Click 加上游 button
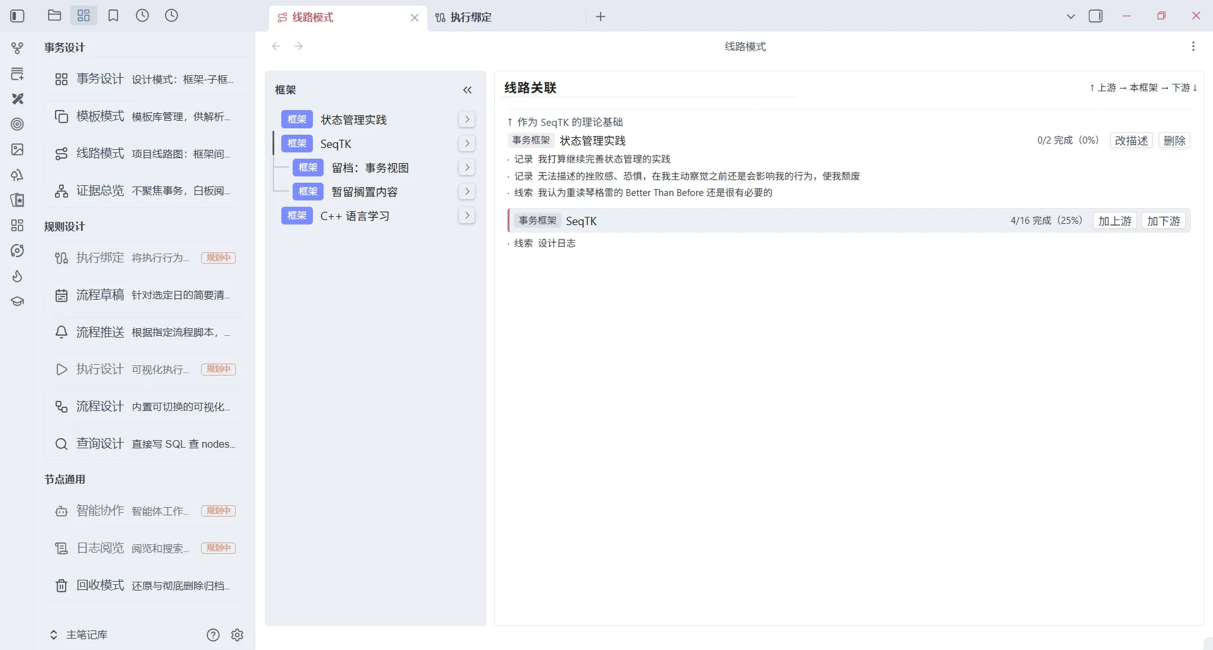The height and width of the screenshot is (650, 1213). click(x=1115, y=221)
